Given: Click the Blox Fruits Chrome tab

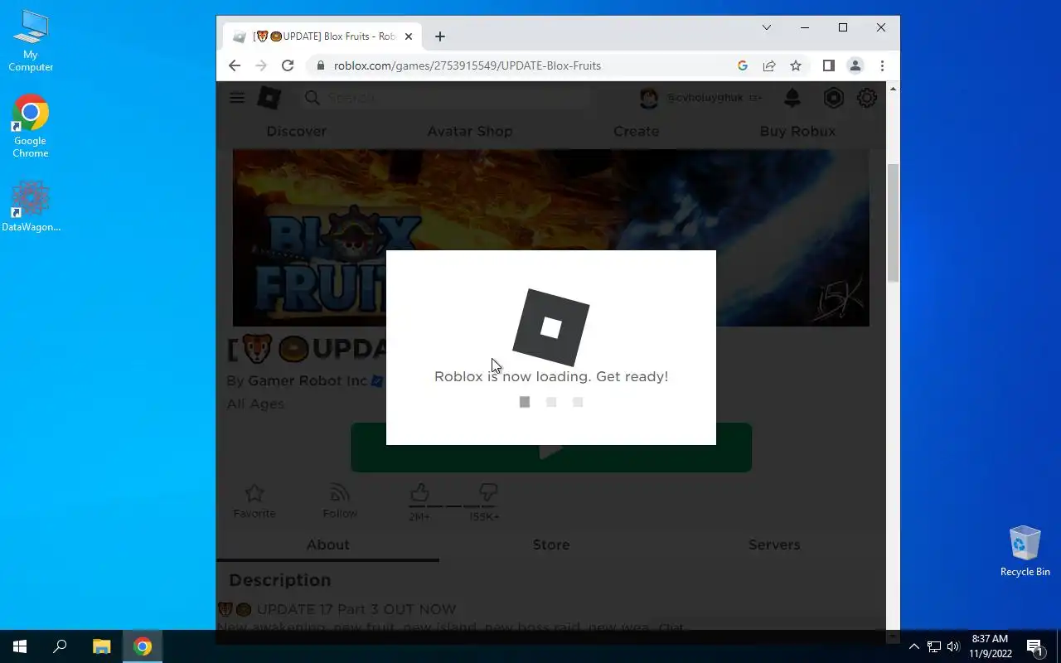Looking at the screenshot, I should 324,36.
